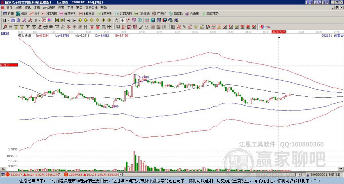Toggle the 权 rights-adjustment button

[44, 20]
